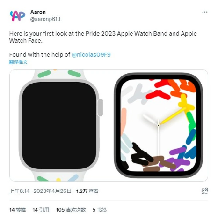Click the Aaron display name
The width and height of the screenshot is (218, 221).
(x=38, y=12)
